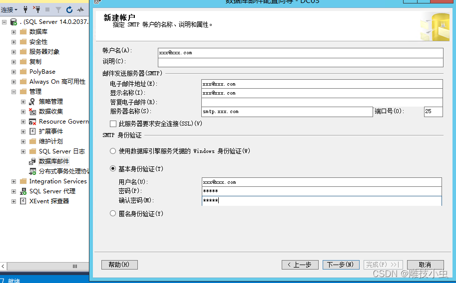456x283 pixels.
Task: Click the 服务器对象 folder icon
Action: click(x=23, y=52)
